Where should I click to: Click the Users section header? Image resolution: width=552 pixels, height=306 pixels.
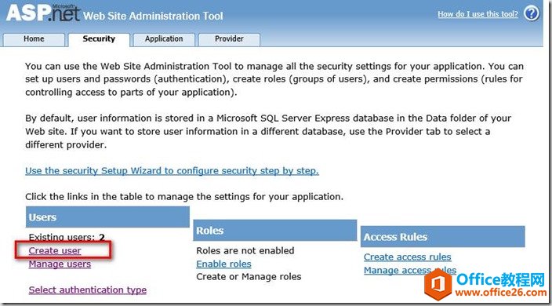tap(107, 217)
